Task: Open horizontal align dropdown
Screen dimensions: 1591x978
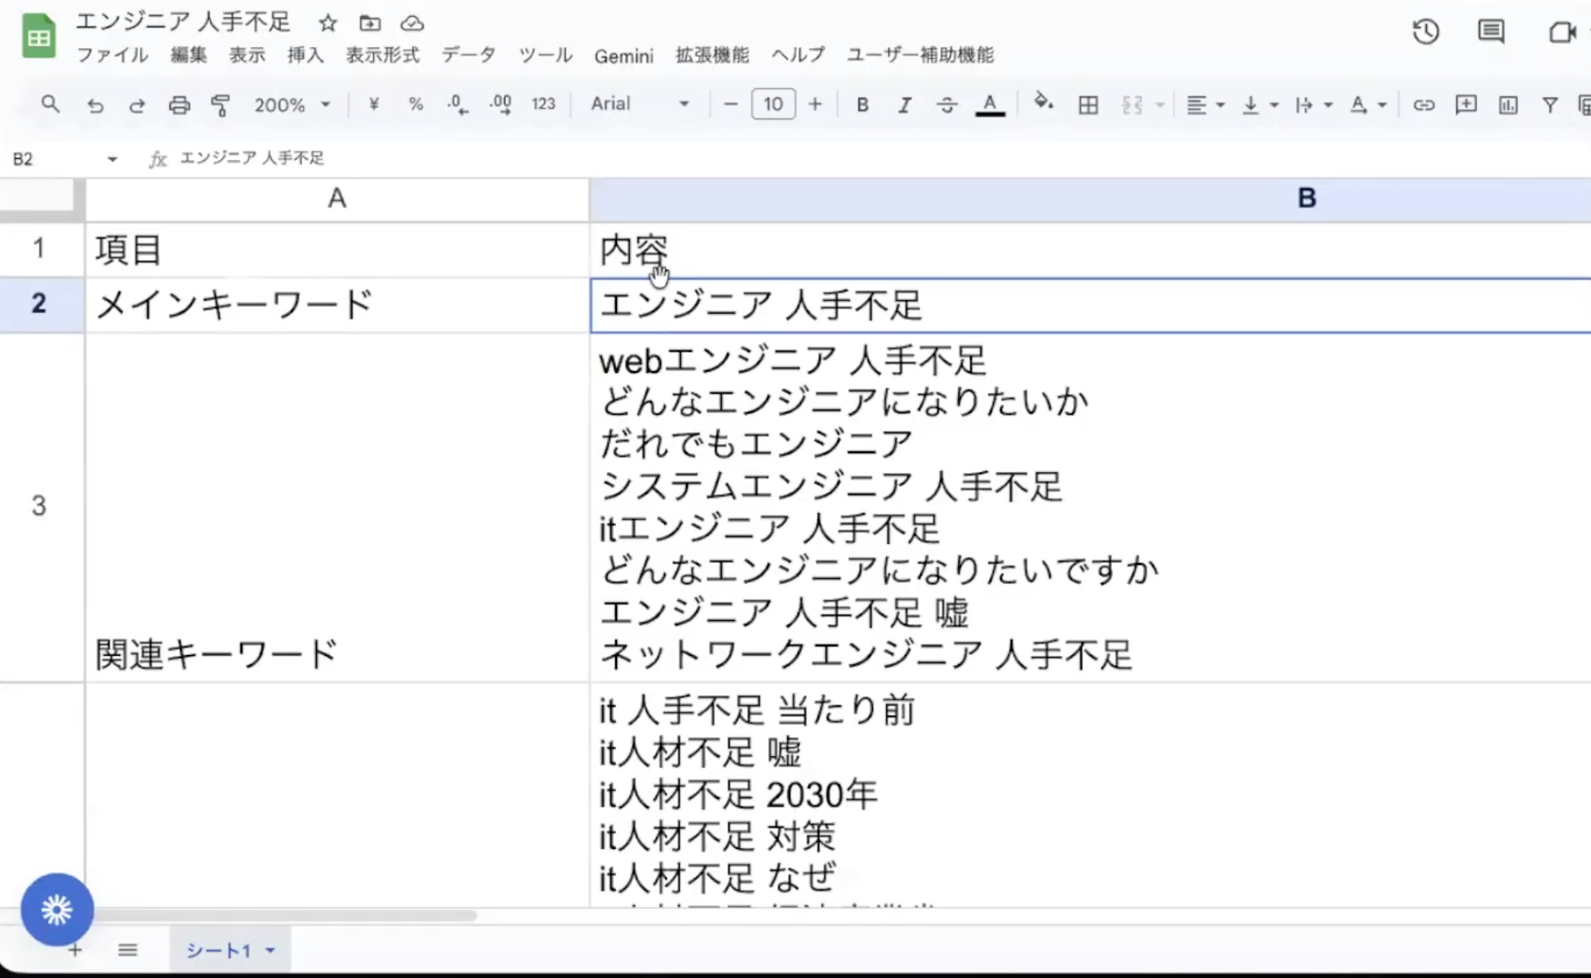Action: 1205,105
